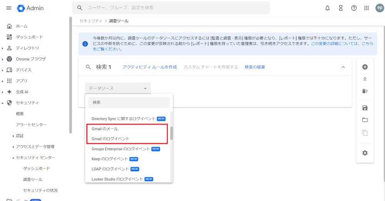
Task: Open ダッシュボード under セキュリティ センター
Action: pyautogui.click(x=36, y=168)
